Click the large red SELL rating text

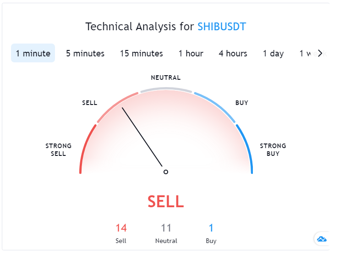166,201
